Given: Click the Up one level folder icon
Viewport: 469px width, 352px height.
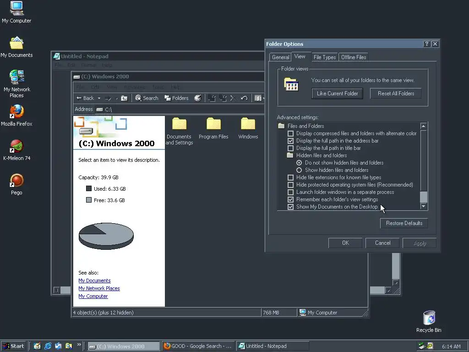Looking at the screenshot, I should point(124,98).
